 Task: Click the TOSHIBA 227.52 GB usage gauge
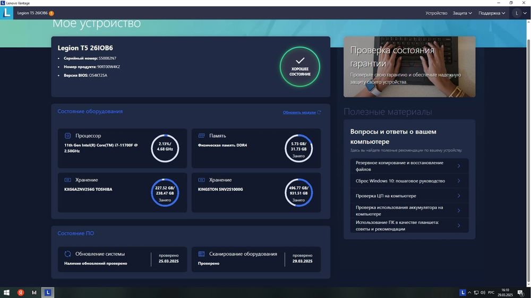(x=165, y=192)
